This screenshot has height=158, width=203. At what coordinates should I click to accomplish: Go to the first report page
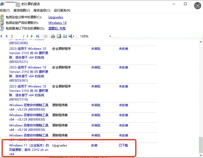[1, 36]
